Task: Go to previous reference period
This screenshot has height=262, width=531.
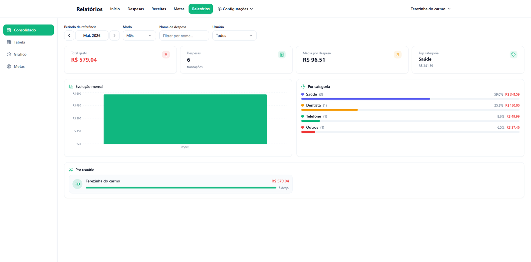Action: pos(69,35)
